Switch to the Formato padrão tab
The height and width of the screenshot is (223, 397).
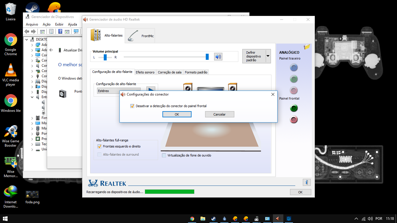tap(196, 72)
